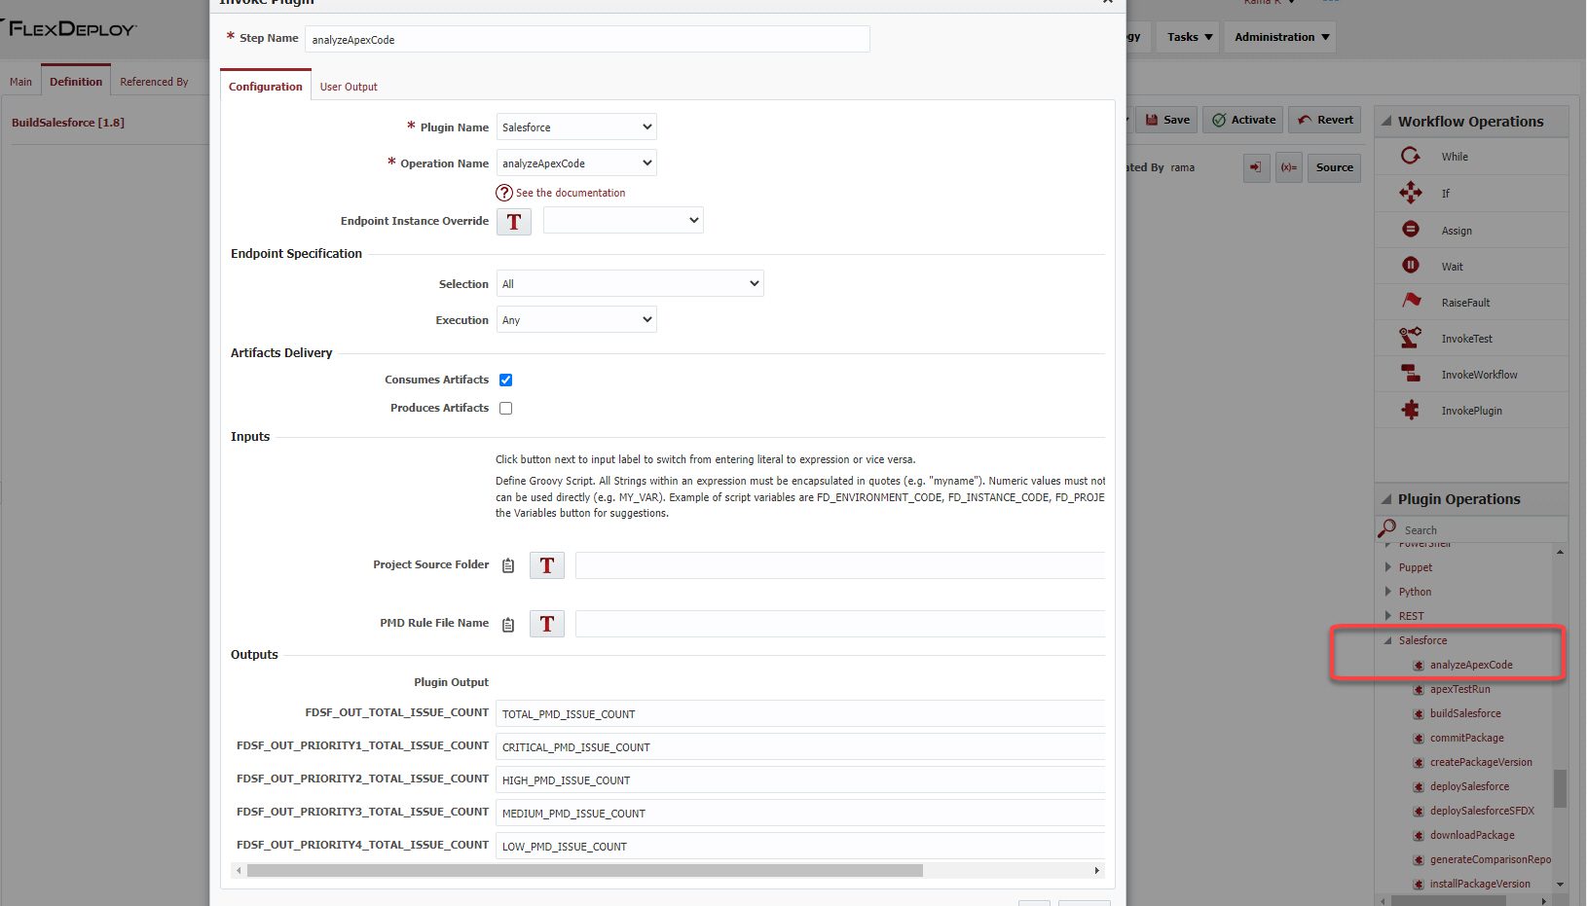Image resolution: width=1587 pixels, height=906 pixels.
Task: Click the InvokeTest operation icon
Action: click(x=1410, y=338)
